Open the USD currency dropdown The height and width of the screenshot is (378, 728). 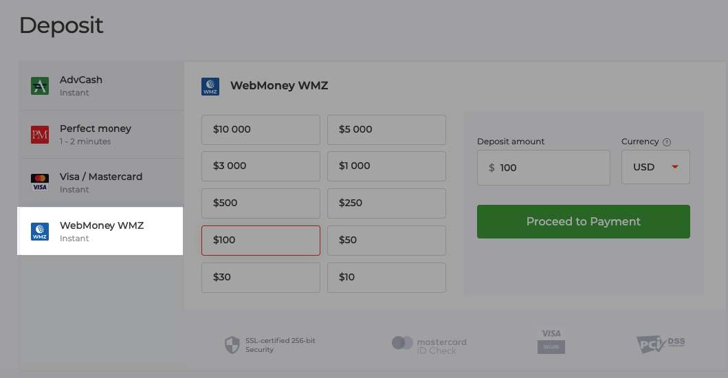[656, 167]
